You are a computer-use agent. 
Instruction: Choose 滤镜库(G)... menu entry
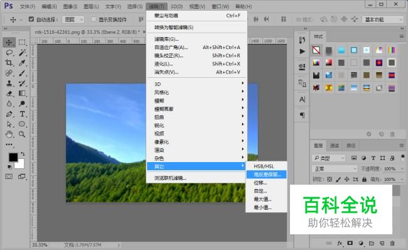(x=196, y=39)
